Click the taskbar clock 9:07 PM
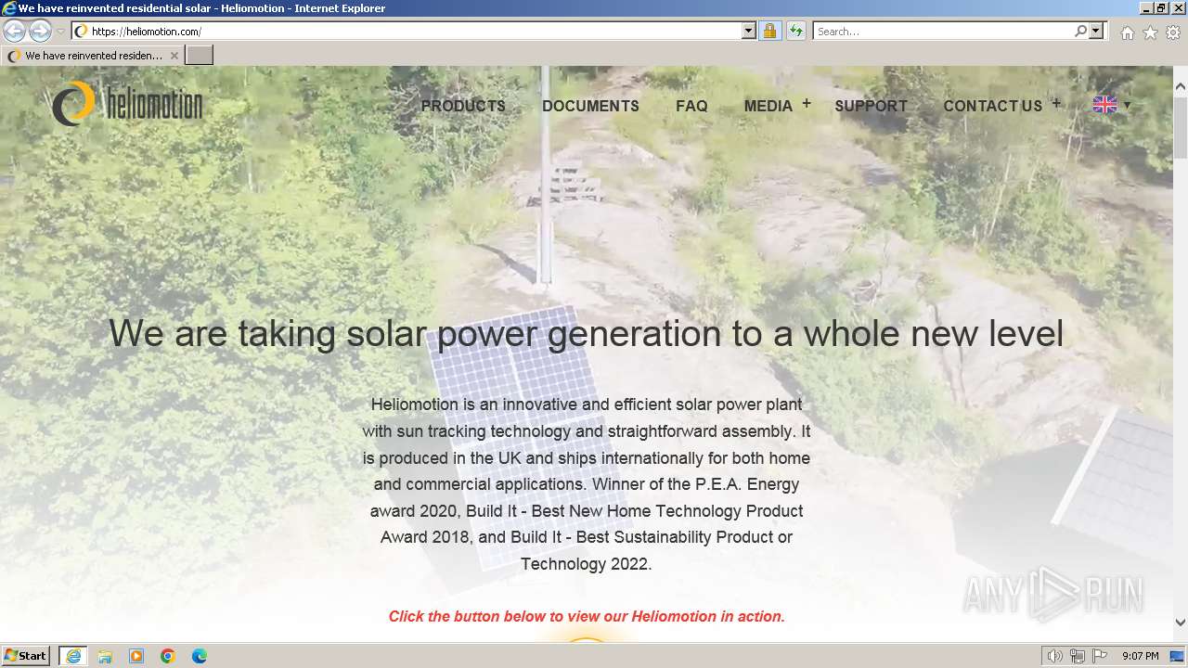 tap(1140, 656)
